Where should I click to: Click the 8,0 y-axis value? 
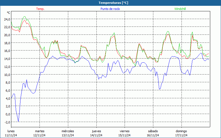coord(8,83)
